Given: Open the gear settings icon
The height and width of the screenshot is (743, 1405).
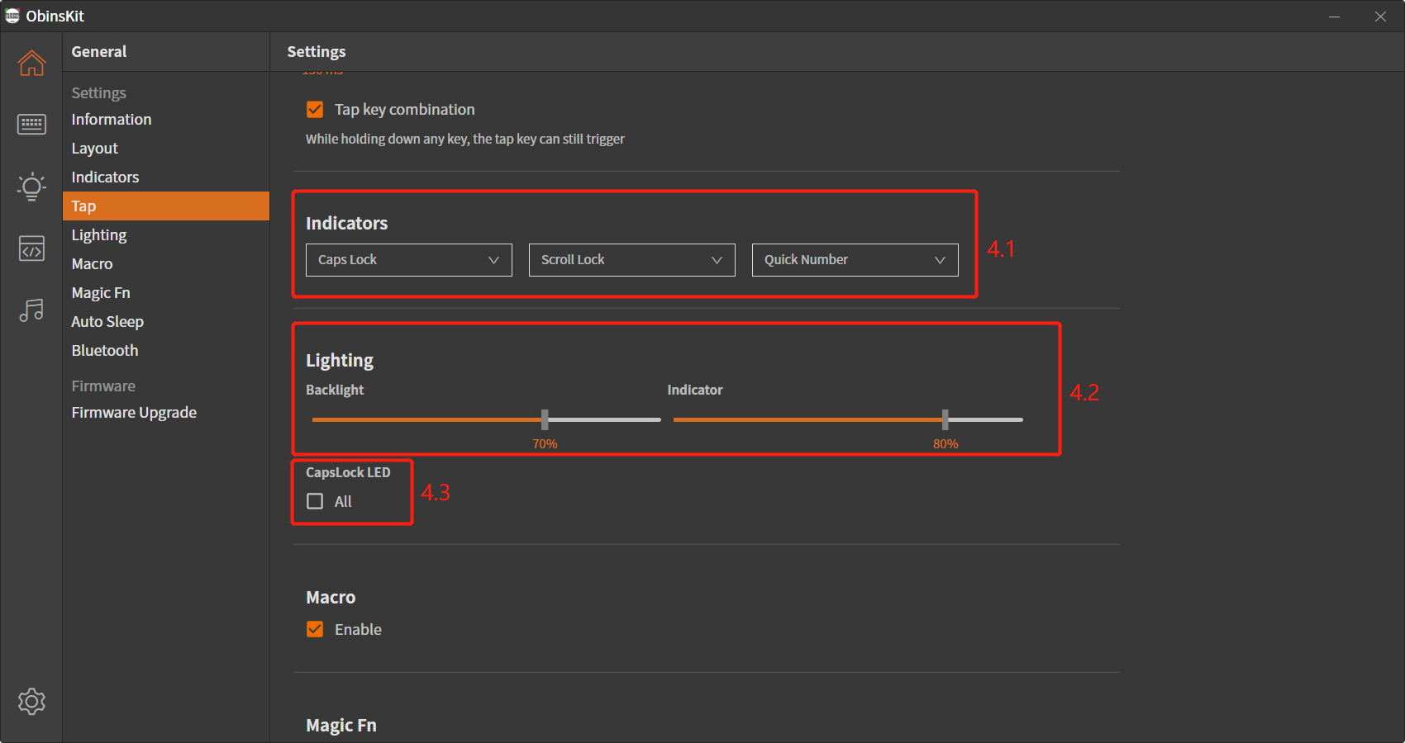Looking at the screenshot, I should [x=31, y=702].
